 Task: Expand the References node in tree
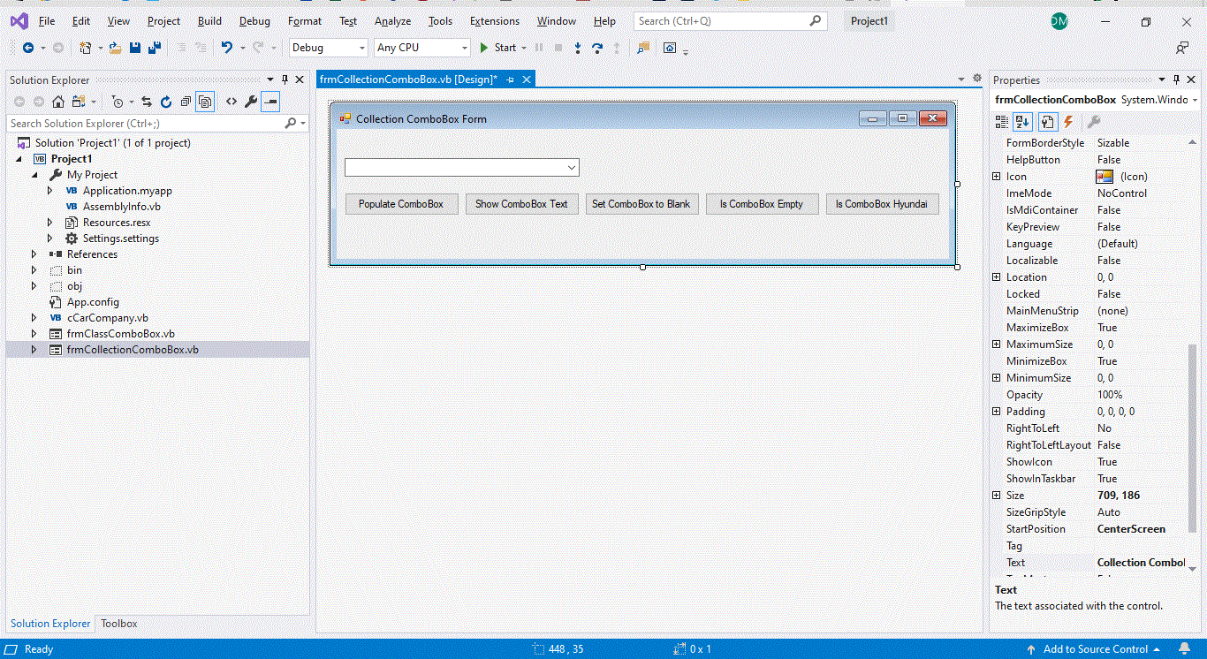(x=34, y=254)
